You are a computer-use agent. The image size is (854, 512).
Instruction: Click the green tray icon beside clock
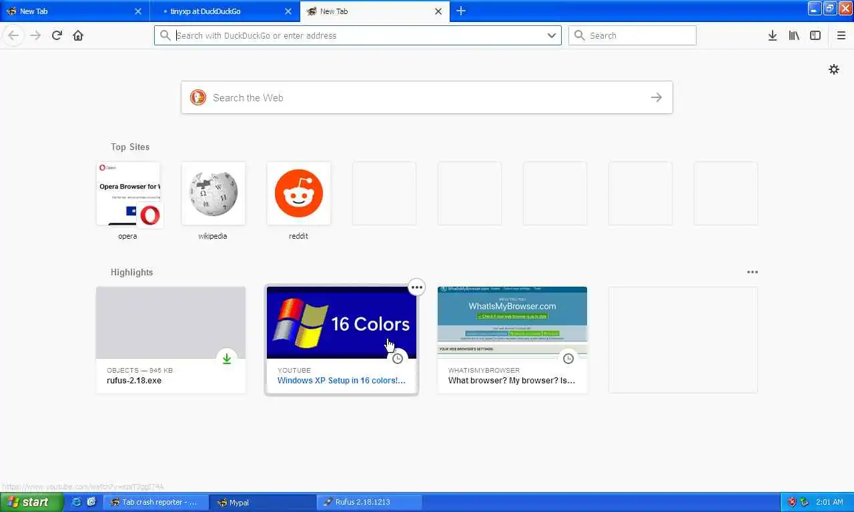(805, 502)
